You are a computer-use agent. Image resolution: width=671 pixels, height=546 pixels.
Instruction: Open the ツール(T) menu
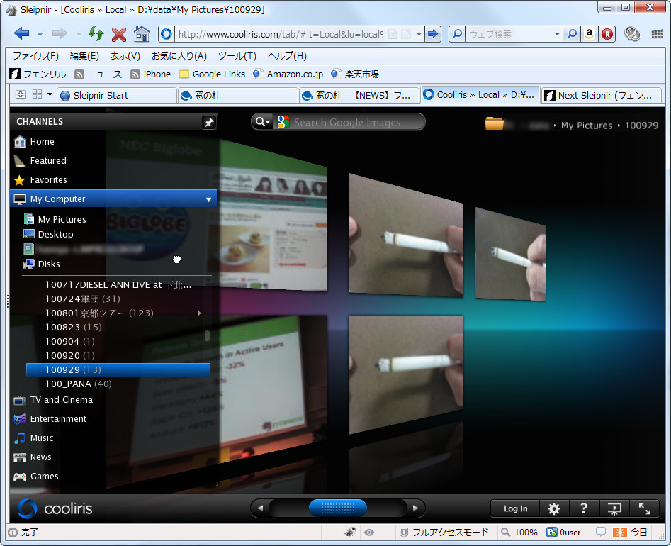coord(237,56)
